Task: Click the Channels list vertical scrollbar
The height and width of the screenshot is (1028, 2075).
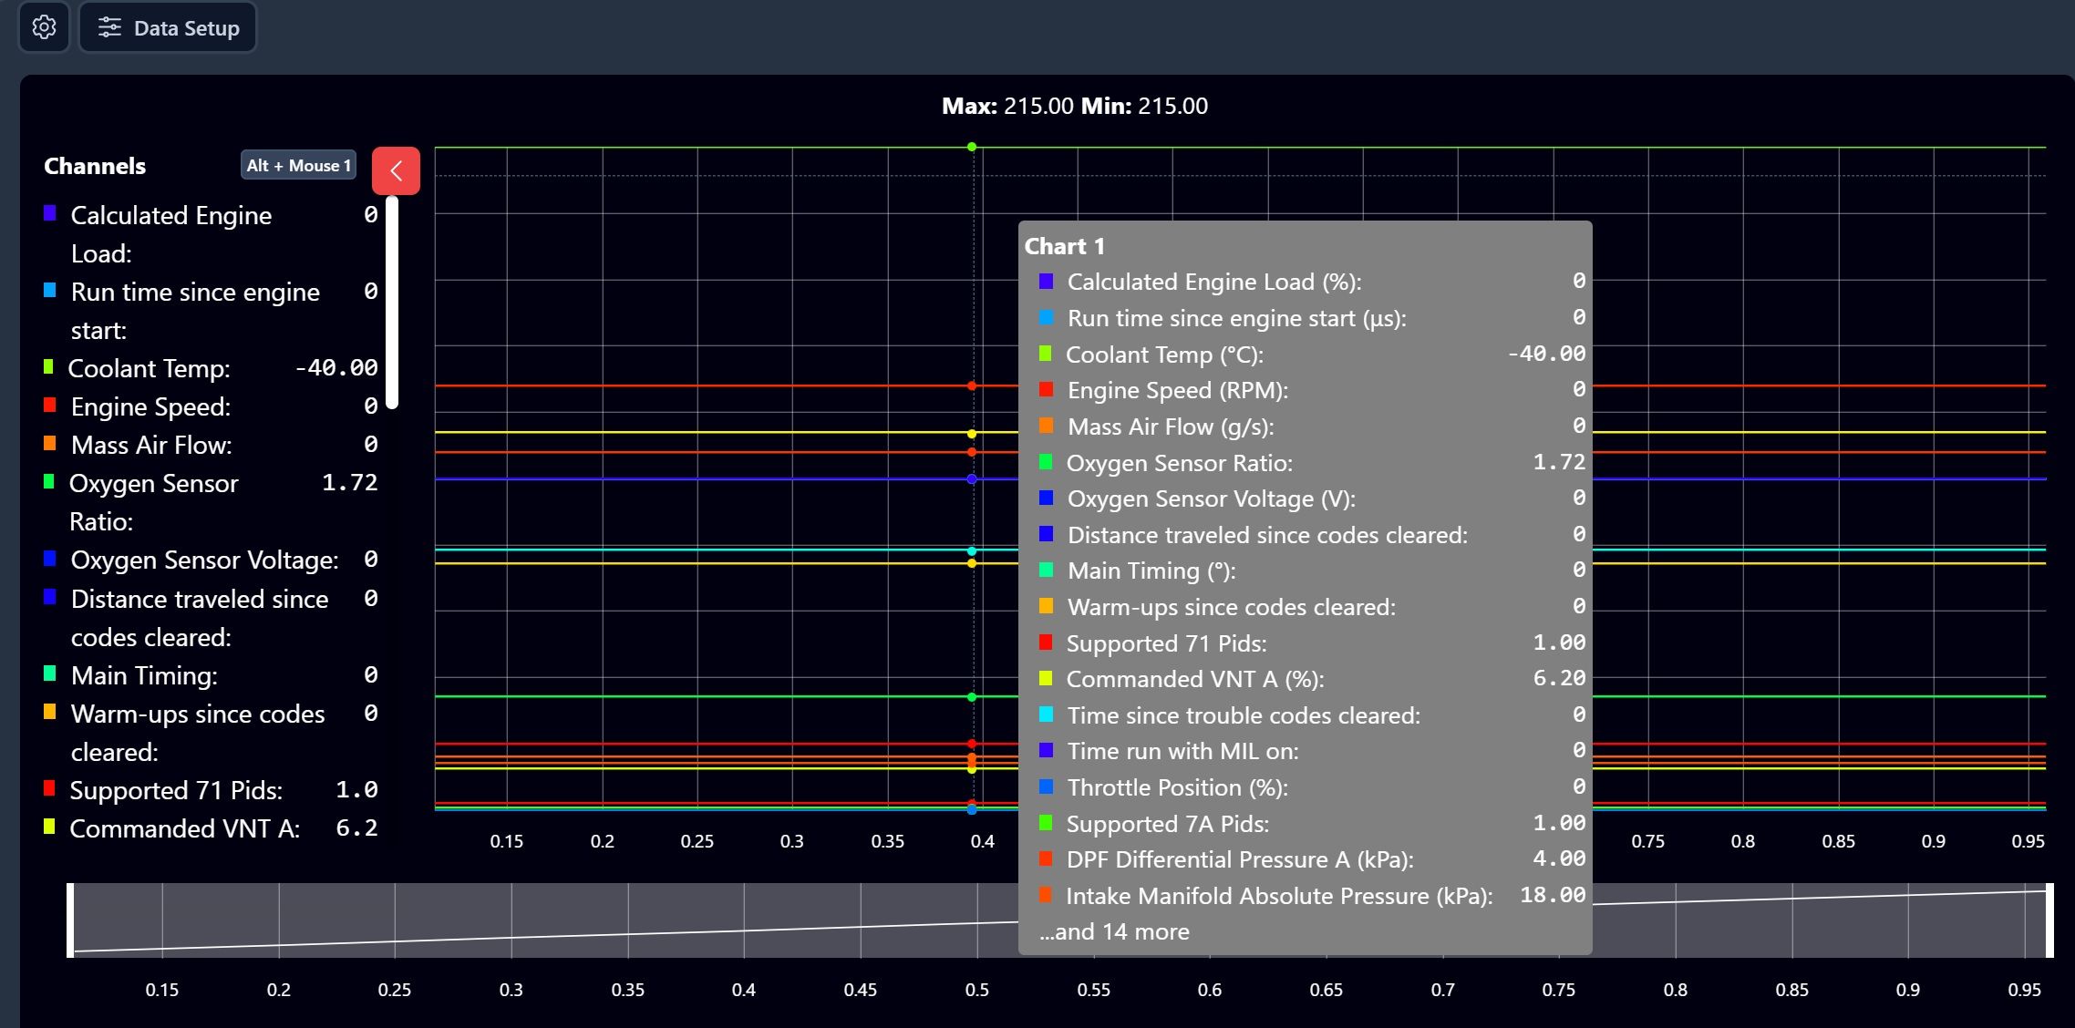Action: click(x=392, y=303)
